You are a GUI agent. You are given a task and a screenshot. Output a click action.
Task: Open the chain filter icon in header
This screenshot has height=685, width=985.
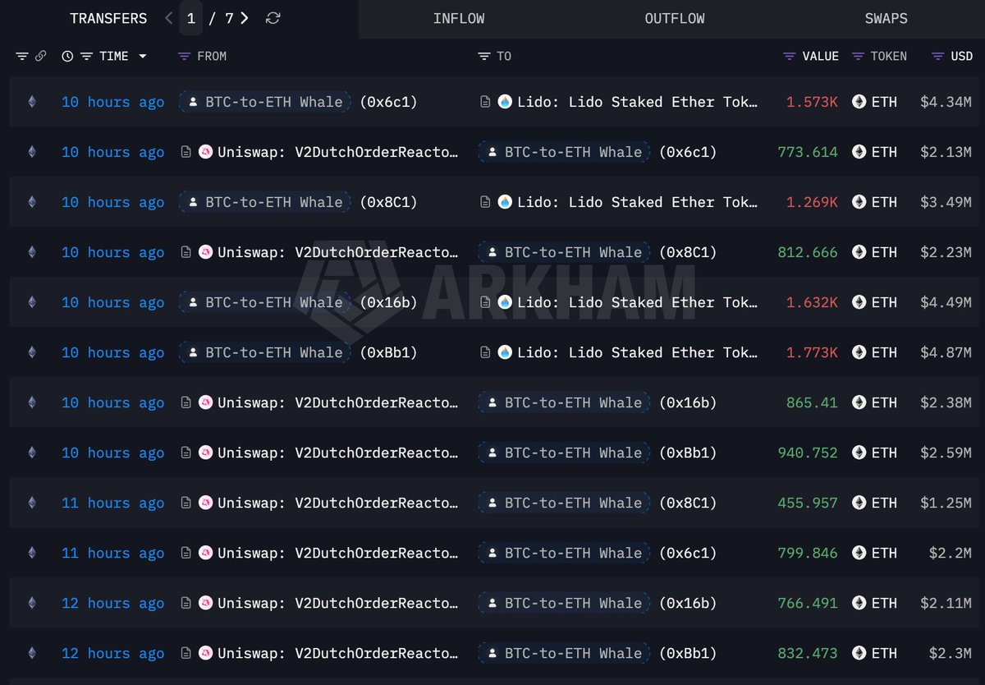pyautogui.click(x=22, y=56)
